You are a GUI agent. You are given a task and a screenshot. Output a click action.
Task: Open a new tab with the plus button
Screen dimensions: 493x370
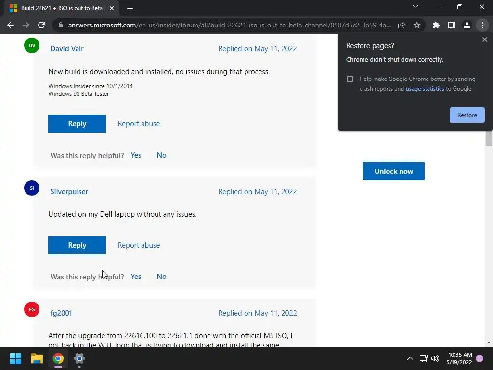(x=130, y=8)
